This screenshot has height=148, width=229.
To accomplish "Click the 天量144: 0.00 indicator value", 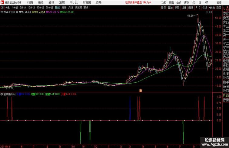I will click(68, 94).
